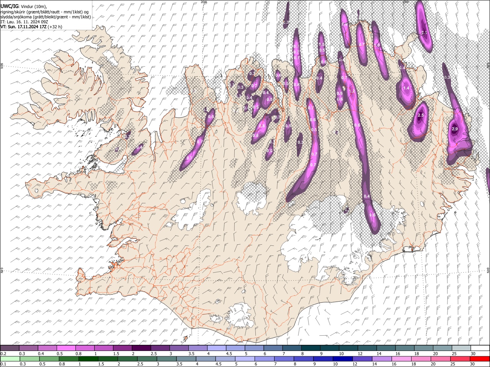
Task: Click the light gray 25–30 upper legend swatch
Action: tap(461, 348)
